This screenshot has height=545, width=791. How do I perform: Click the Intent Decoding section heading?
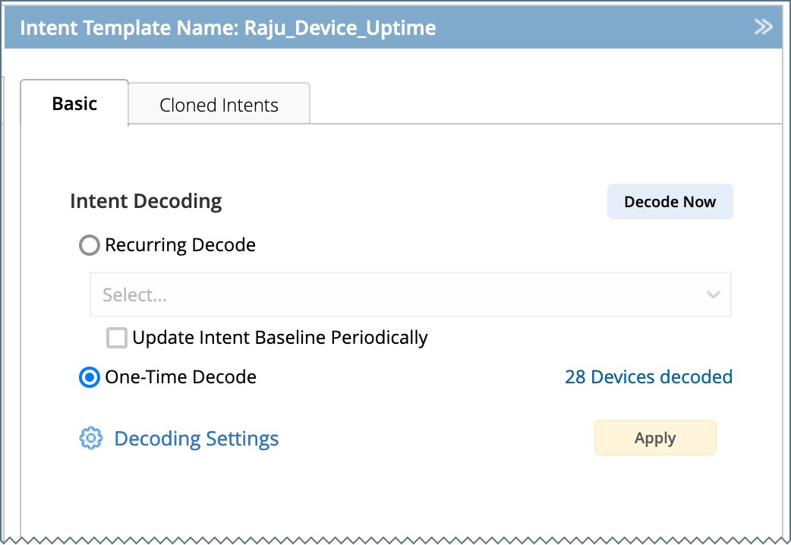(146, 201)
